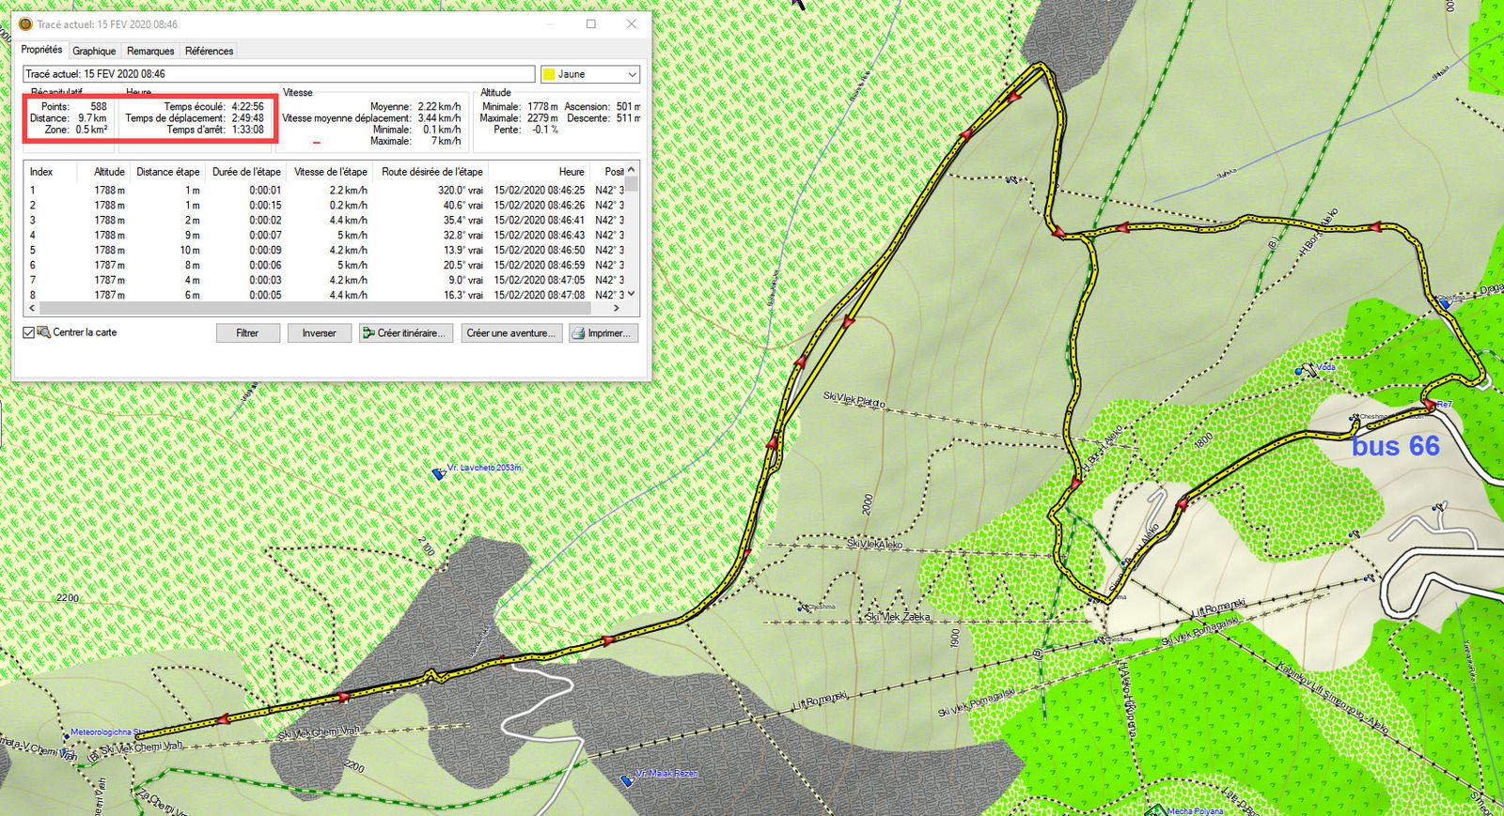Click the yellow color swatch
Screen dimensions: 1504x816
click(549, 74)
